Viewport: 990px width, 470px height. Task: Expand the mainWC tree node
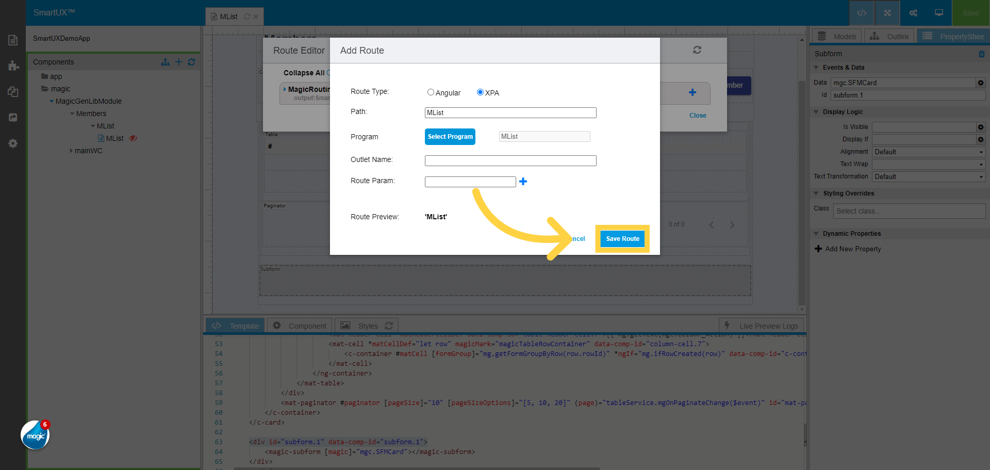pos(71,151)
